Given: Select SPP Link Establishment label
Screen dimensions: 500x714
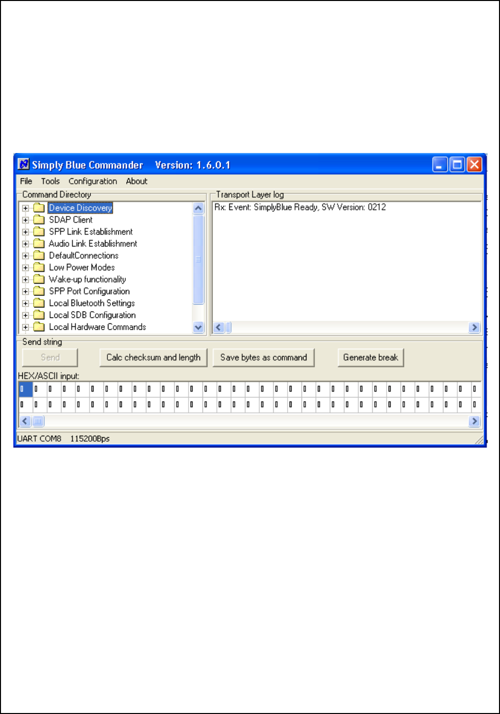Looking at the screenshot, I should (x=91, y=232).
